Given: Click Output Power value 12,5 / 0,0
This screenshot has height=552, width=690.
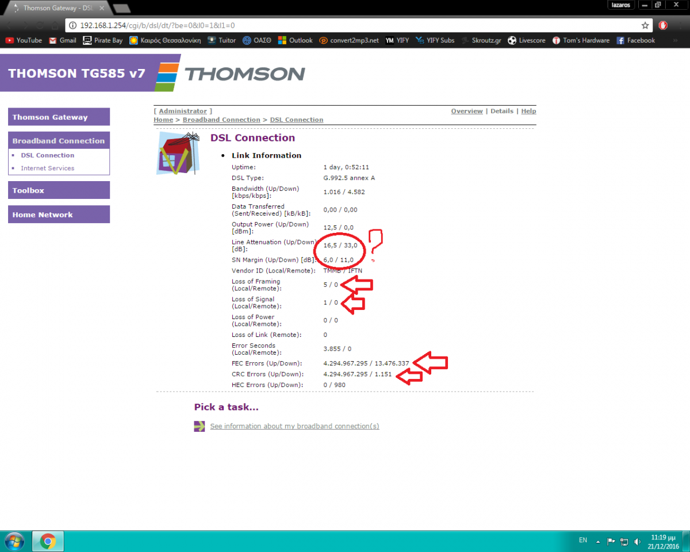Looking at the screenshot, I should (x=339, y=228).
